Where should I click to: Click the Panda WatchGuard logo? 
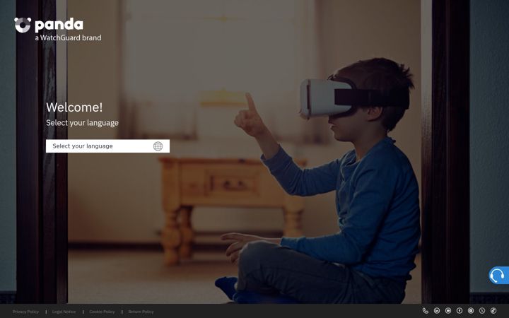pyautogui.click(x=58, y=30)
